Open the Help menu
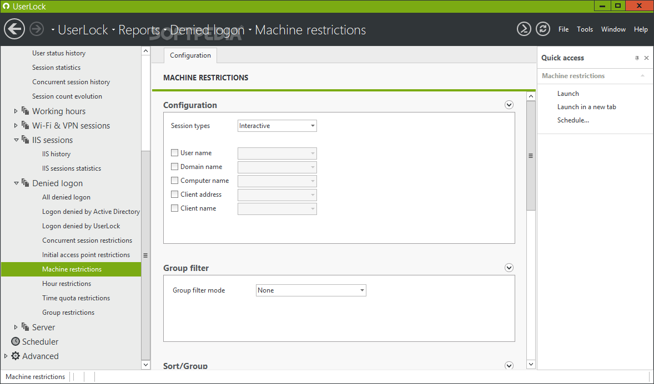Image resolution: width=654 pixels, height=384 pixels. tap(641, 29)
